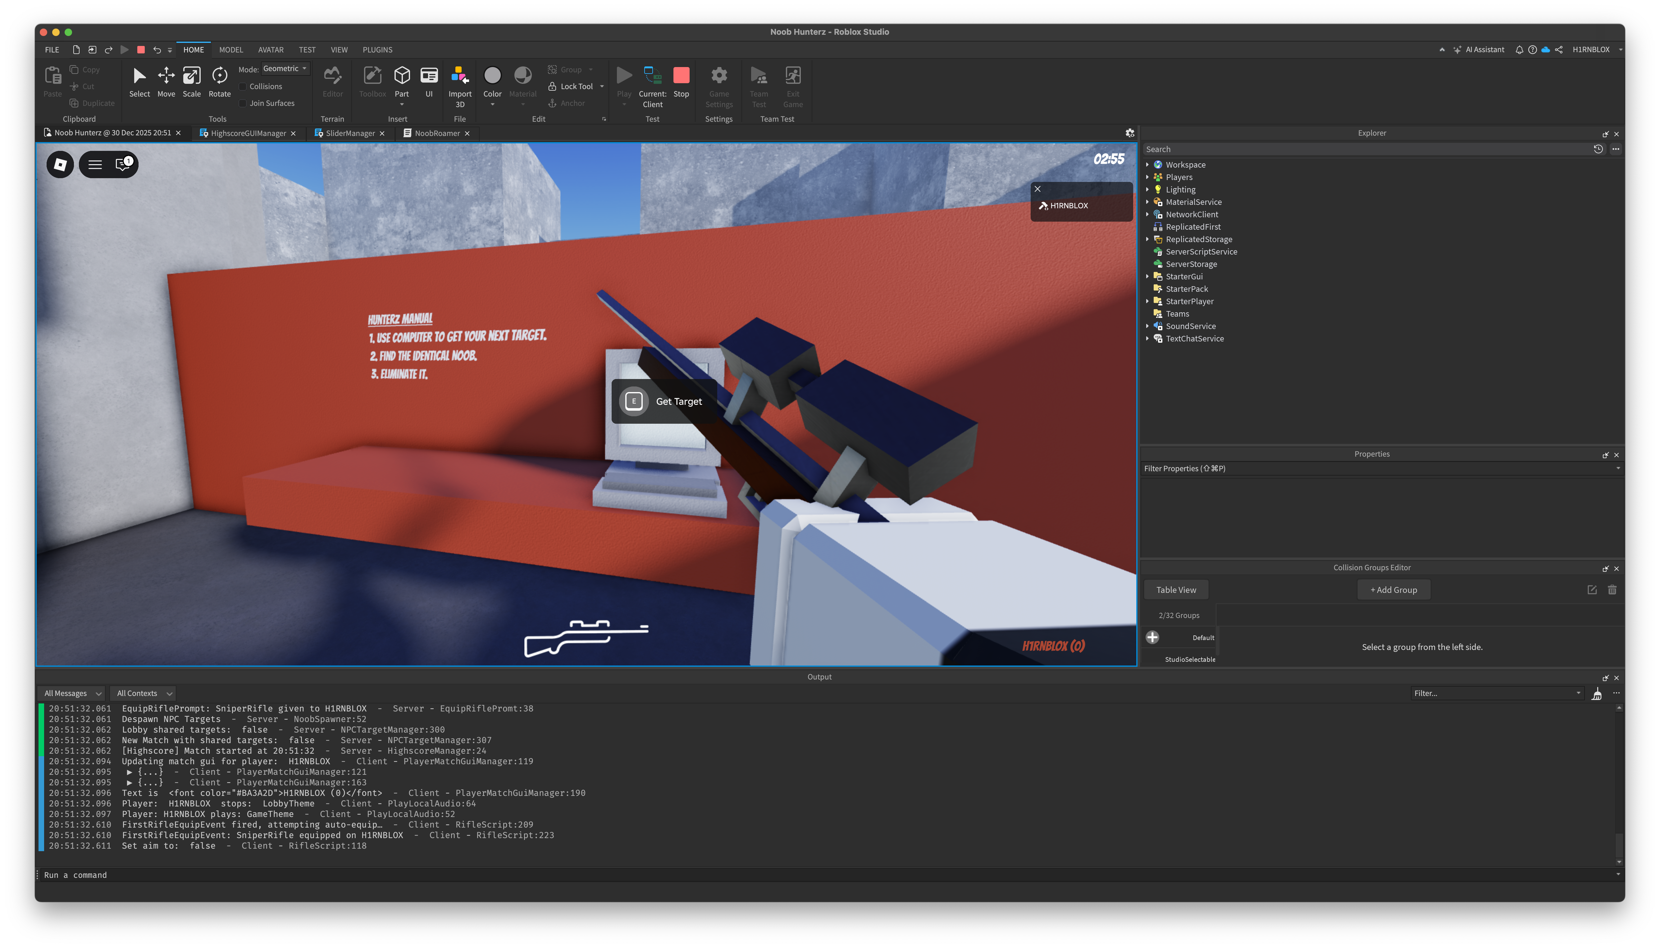Open the SliderManager script tab
Image resolution: width=1660 pixels, height=948 pixels.
point(349,133)
